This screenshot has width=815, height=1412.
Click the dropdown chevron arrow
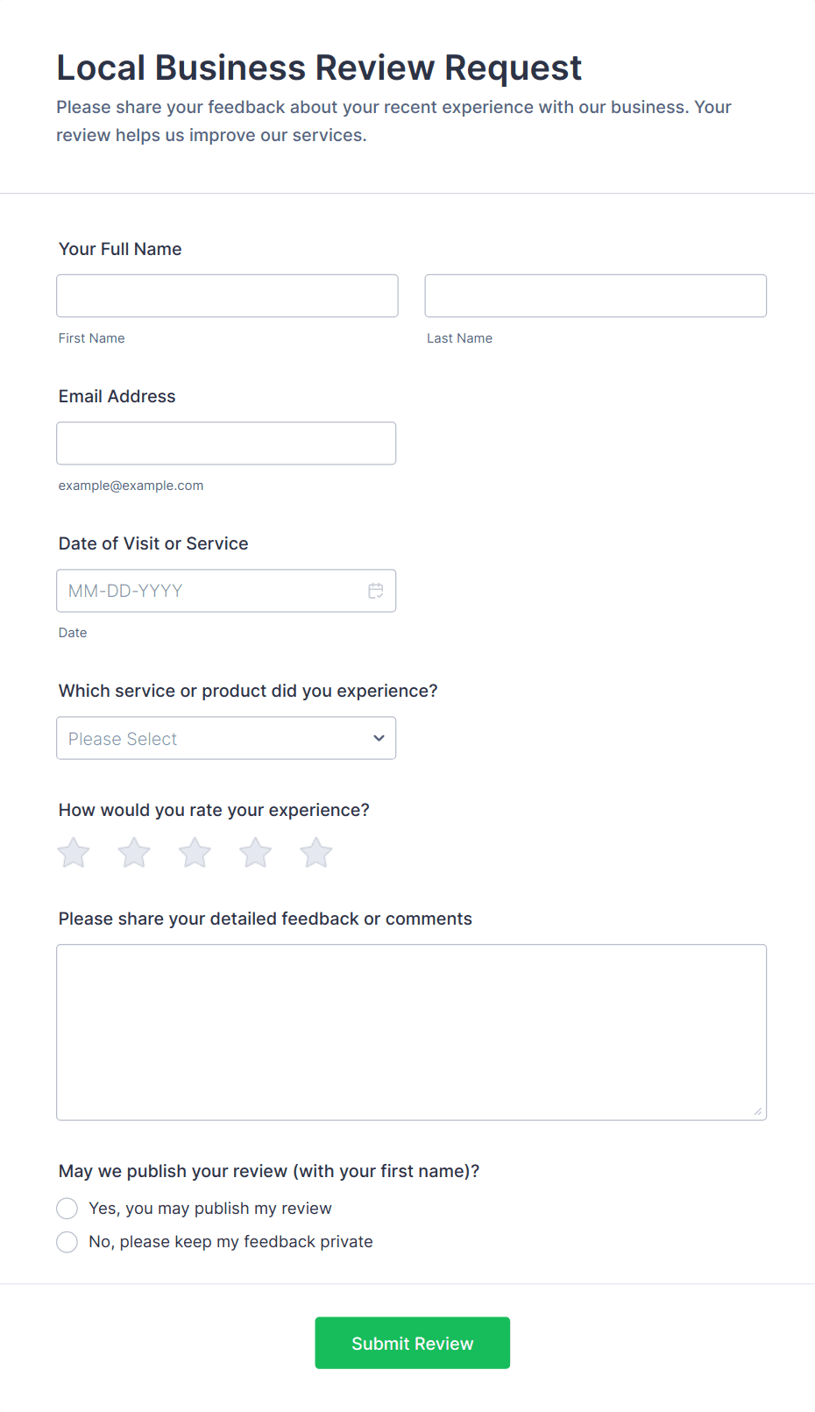pyautogui.click(x=379, y=738)
